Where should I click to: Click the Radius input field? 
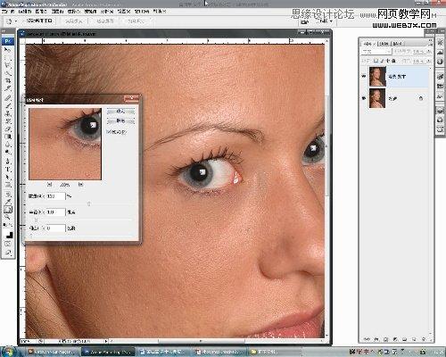(55, 212)
